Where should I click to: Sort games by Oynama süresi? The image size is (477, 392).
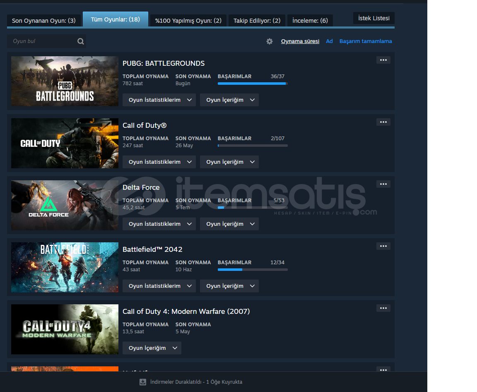pos(300,41)
